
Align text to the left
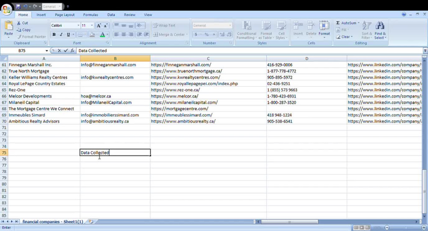(116, 35)
